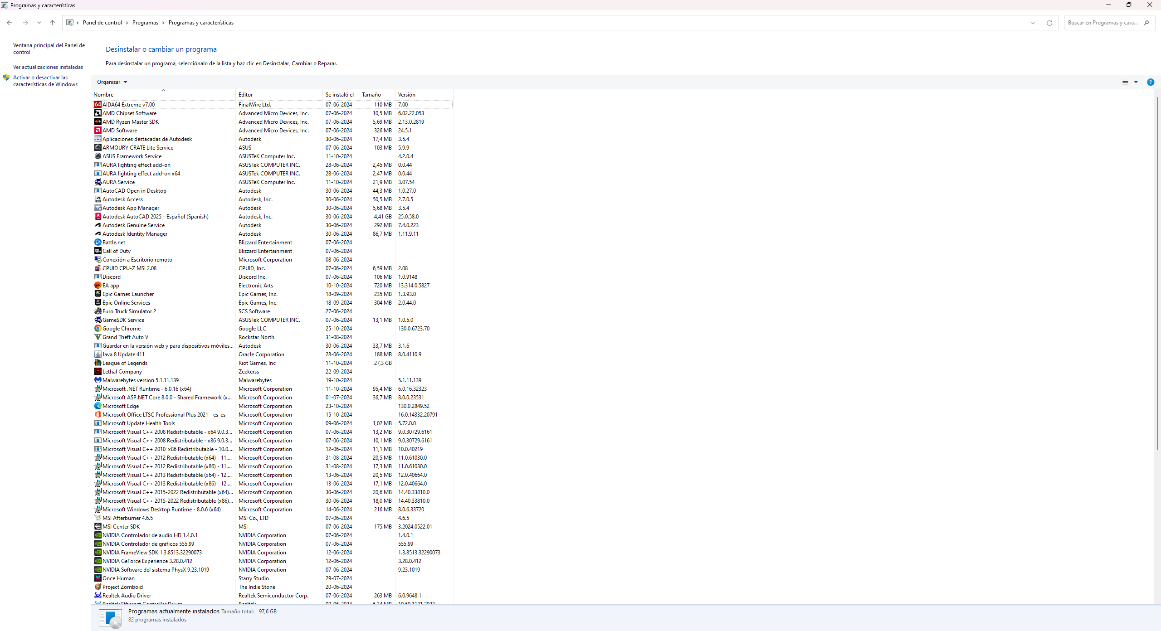Click the MSI Afterburner icon

98,518
